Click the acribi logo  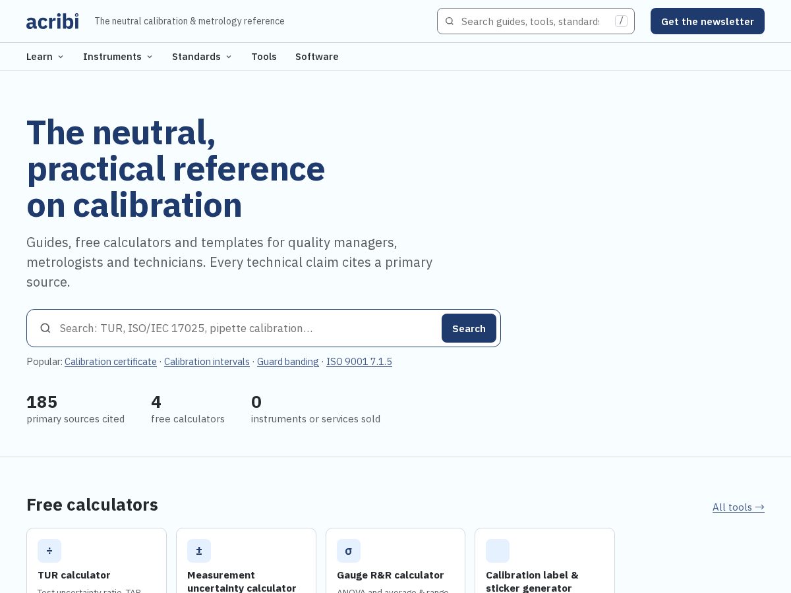point(52,21)
